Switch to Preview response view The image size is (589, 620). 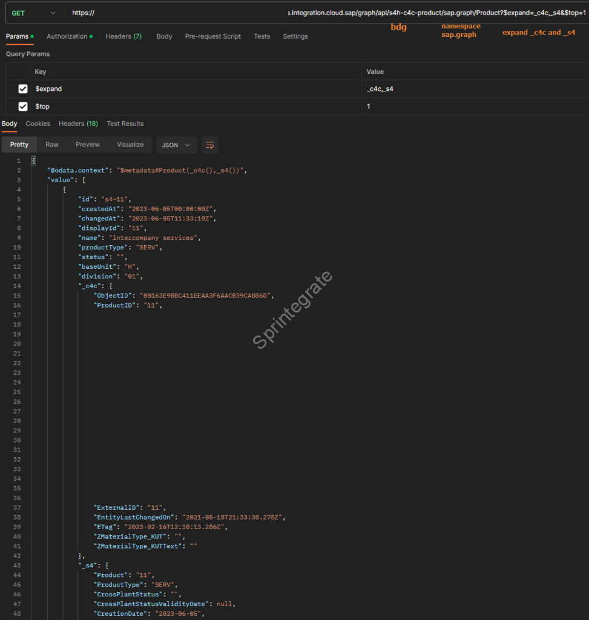tap(88, 145)
